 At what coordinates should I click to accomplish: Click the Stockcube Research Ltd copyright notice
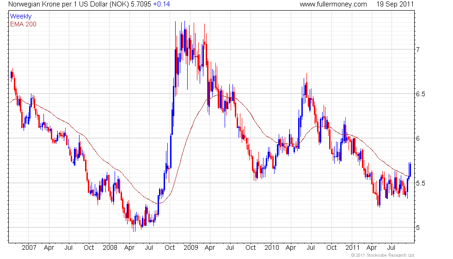point(382,255)
